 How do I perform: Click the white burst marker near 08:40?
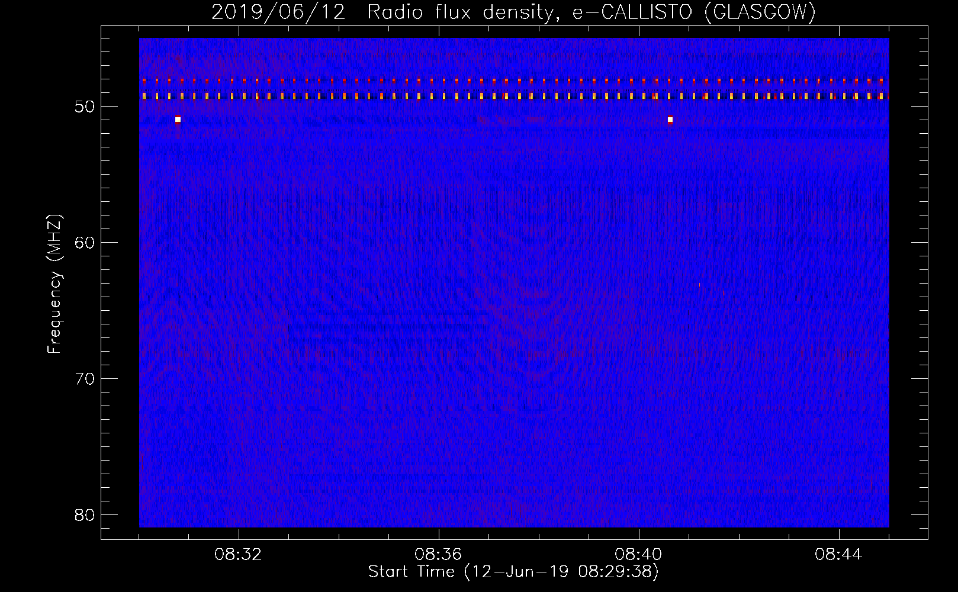(x=670, y=120)
